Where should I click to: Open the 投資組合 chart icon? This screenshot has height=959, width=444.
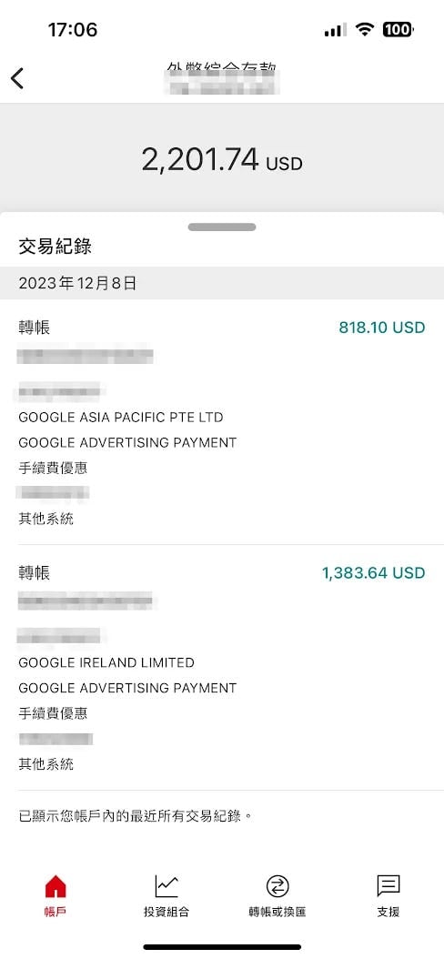click(166, 886)
